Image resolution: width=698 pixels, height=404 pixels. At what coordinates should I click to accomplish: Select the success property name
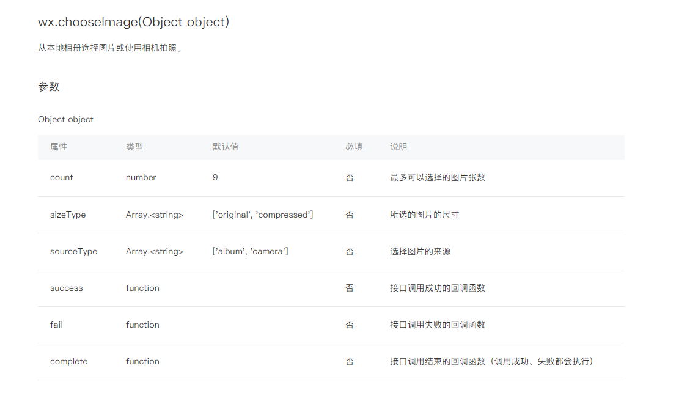(66, 288)
